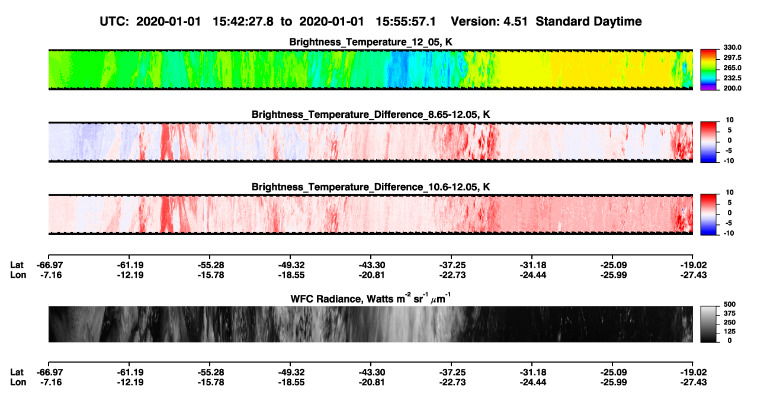Click the 265.0 colorbar tick label

(733, 68)
